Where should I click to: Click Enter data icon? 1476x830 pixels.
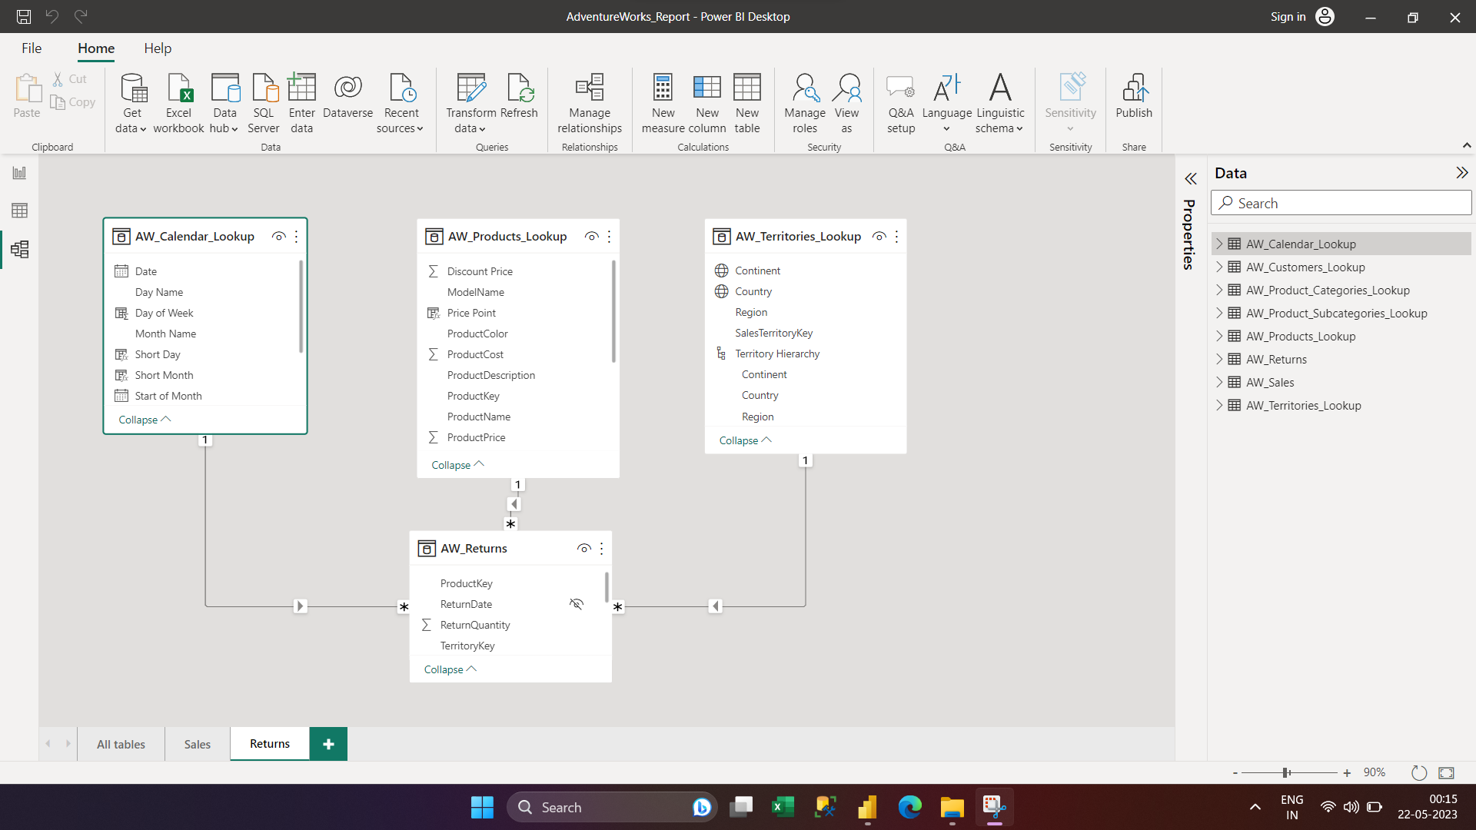pyautogui.click(x=301, y=103)
